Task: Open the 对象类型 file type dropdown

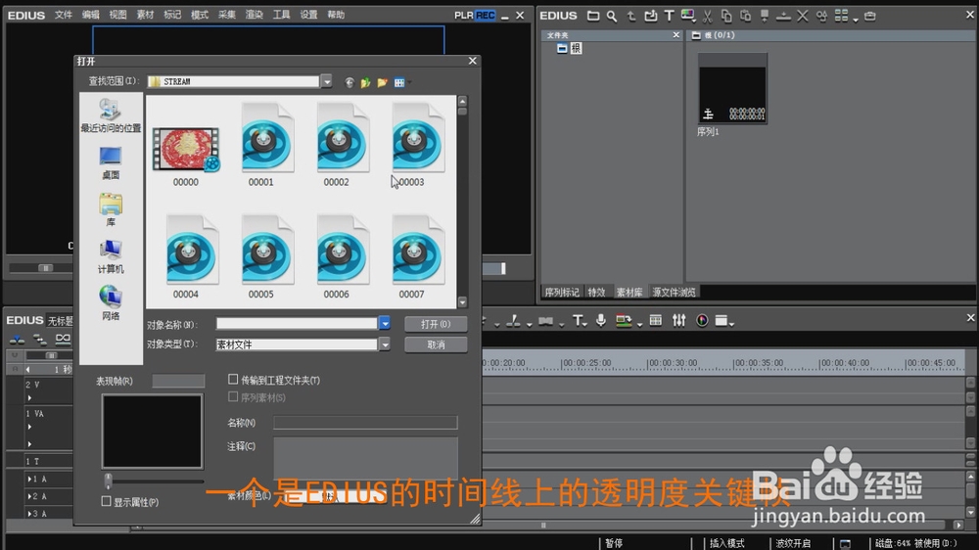Action: 385,344
